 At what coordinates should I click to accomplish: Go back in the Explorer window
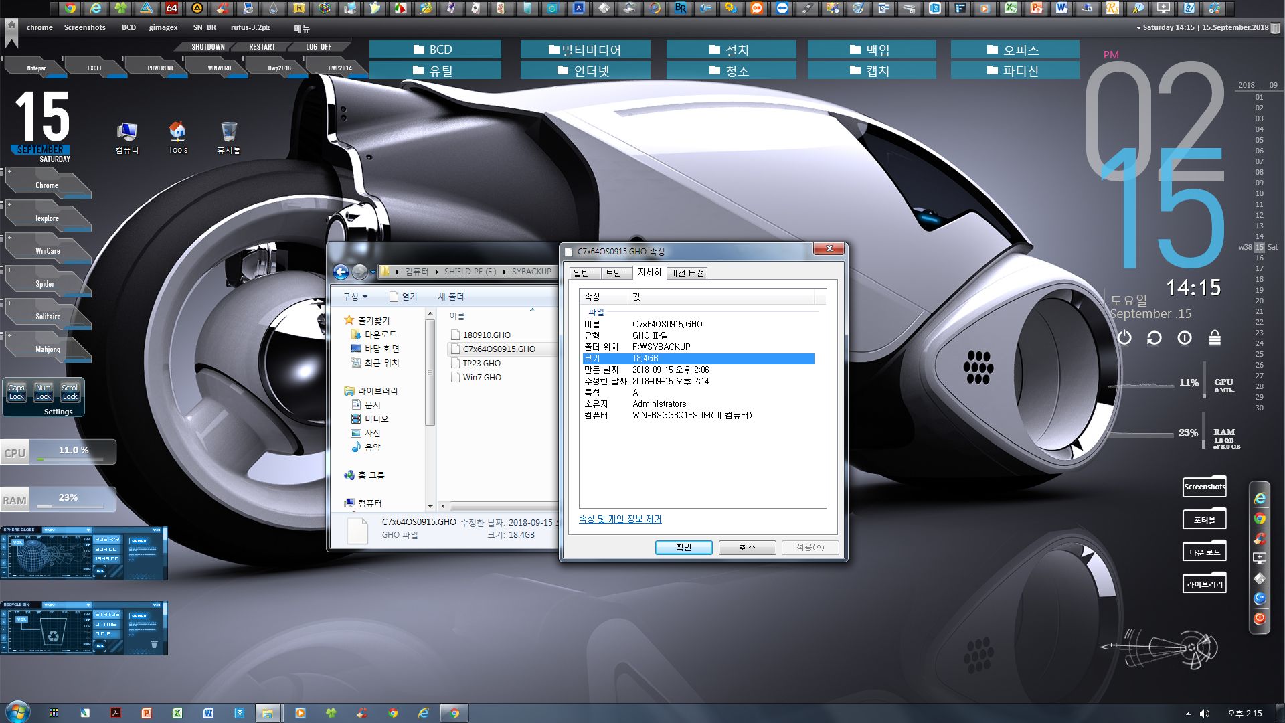pos(341,272)
